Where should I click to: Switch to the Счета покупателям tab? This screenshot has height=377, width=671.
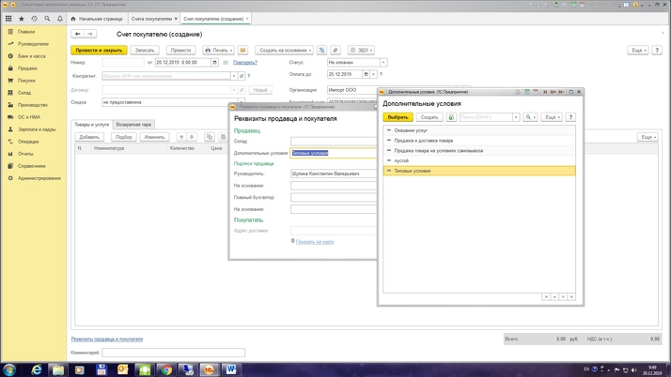(151, 18)
